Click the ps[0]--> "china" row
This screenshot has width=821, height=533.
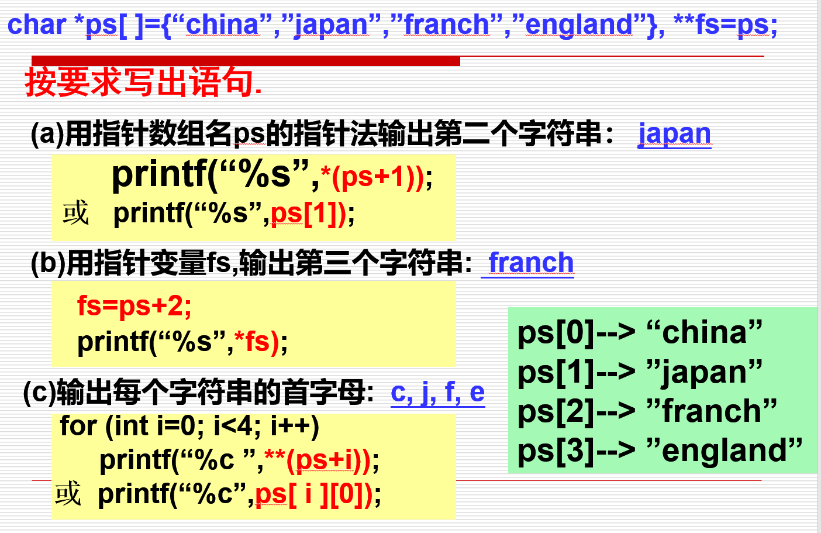[640, 332]
